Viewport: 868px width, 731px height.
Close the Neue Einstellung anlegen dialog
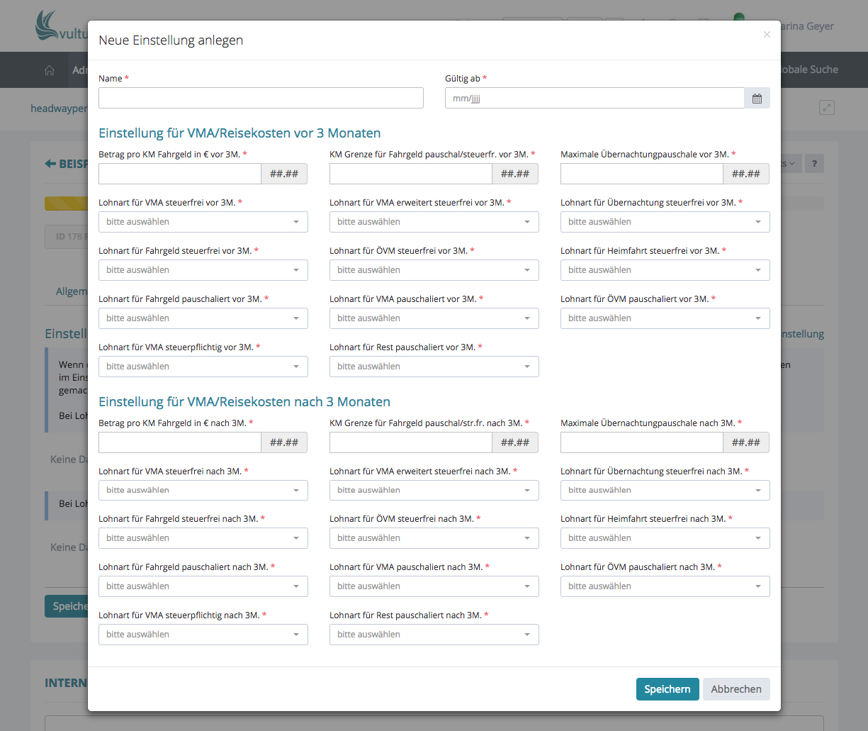767,35
